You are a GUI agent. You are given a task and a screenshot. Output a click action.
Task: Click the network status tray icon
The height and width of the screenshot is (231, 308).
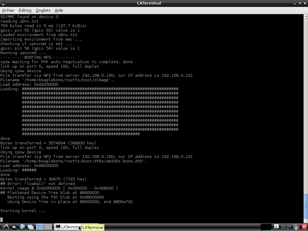[x=276, y=227]
